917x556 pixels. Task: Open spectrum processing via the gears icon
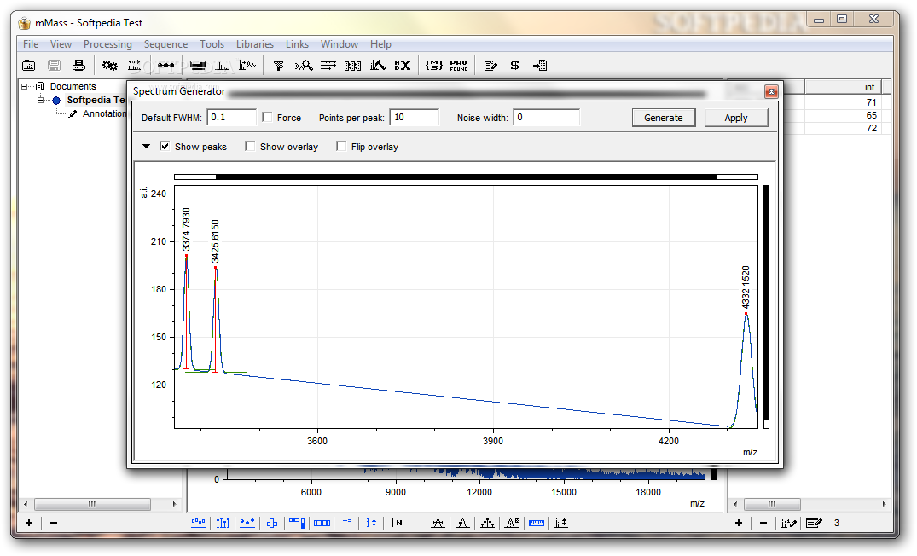click(x=109, y=66)
